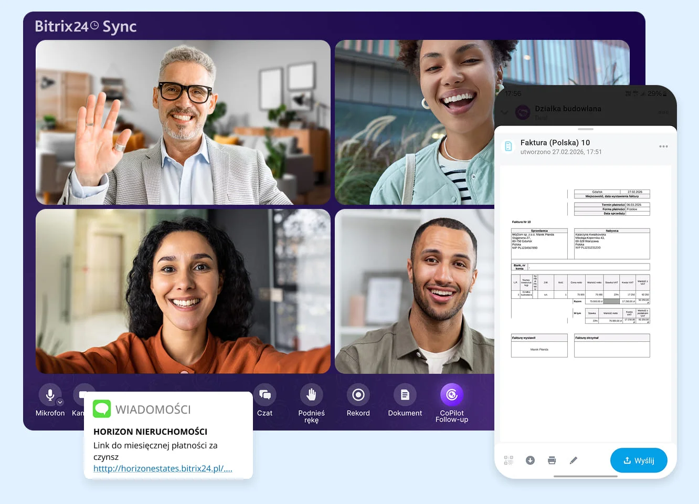Collapse the Działka budowlana deal chevron
Viewport: 699px width, 504px height.
[505, 112]
